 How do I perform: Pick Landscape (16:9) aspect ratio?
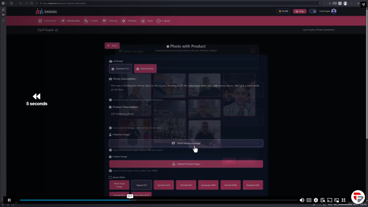208,185
